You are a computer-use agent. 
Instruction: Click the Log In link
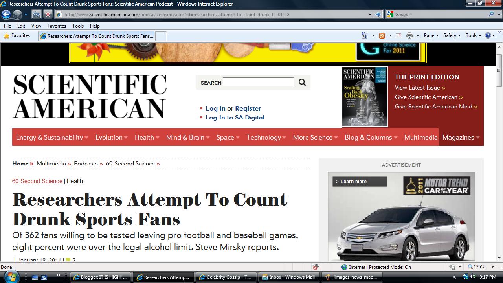[x=215, y=108]
